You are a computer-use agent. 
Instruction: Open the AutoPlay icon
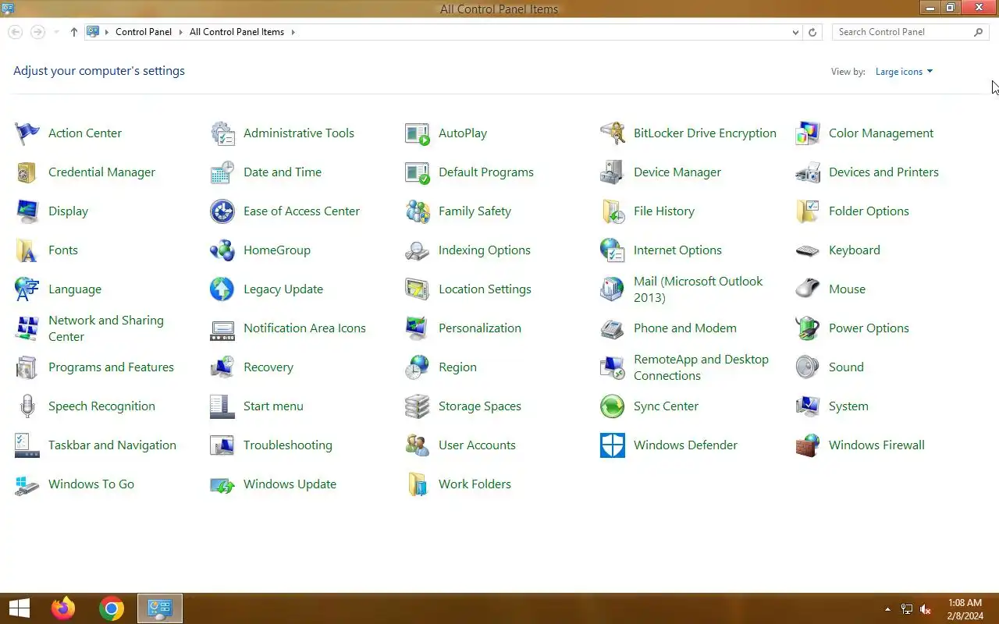[x=418, y=133]
